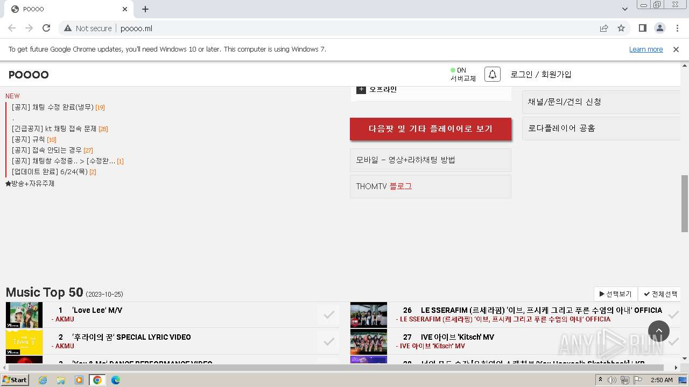Close the POOOO browser tab
The width and height of the screenshot is (689, 387).
[125, 9]
